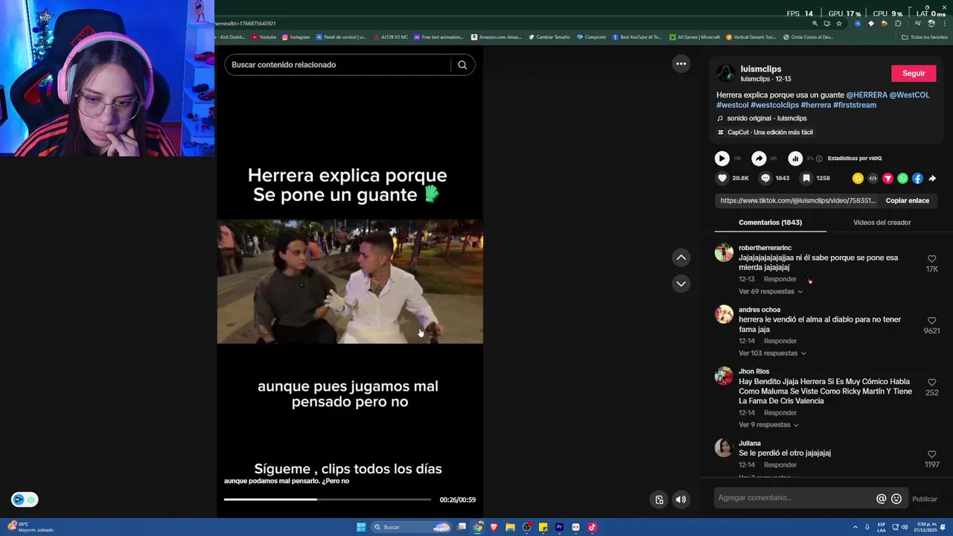Open the three-dot more options menu
This screenshot has height=536, width=953.
[x=681, y=64]
